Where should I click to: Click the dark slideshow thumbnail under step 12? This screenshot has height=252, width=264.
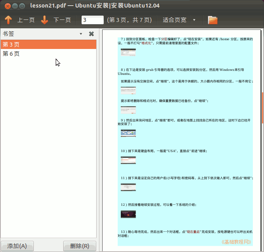pos(128,214)
